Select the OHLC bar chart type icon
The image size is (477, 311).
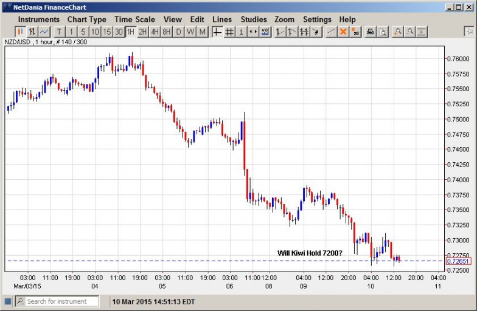click(x=32, y=32)
